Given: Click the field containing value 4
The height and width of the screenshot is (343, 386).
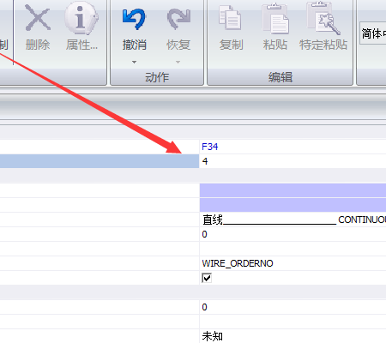Looking at the screenshot, I should [x=293, y=161].
